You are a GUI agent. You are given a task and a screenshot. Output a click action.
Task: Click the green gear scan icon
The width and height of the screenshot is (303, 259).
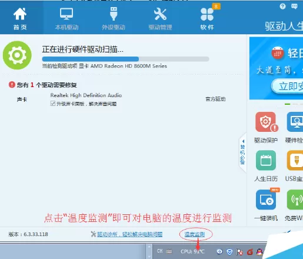(x=17, y=55)
